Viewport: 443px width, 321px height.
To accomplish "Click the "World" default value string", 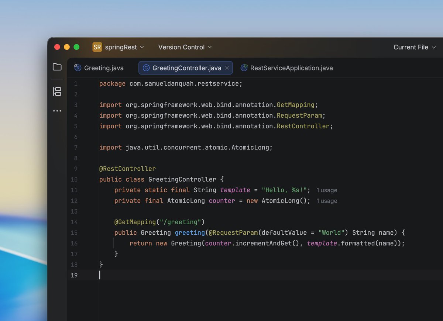I will [x=332, y=233].
